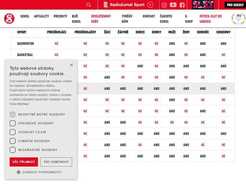Image resolution: width=246 pixels, height=184 pixels.
Task: Open the search magnifier icon
Action: [88, 5]
